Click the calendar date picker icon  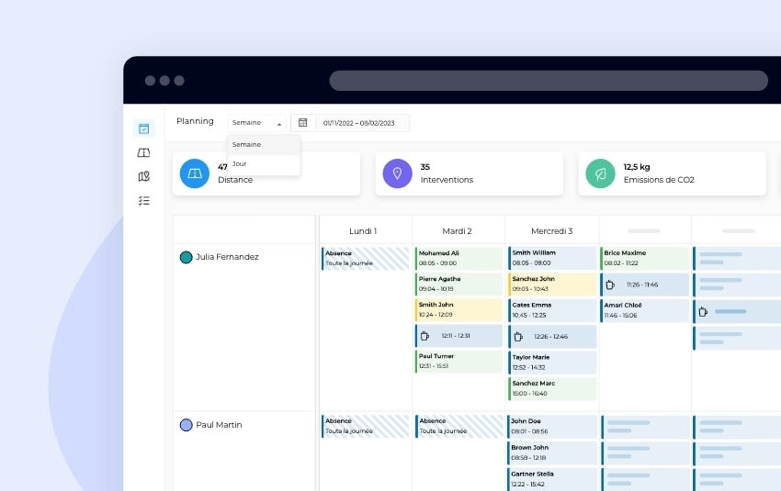click(303, 122)
